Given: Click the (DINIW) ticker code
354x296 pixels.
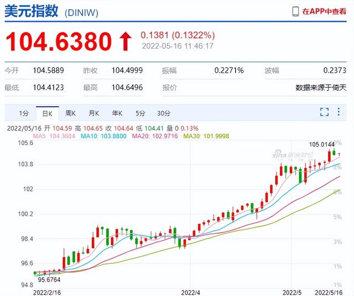Looking at the screenshot, I should tap(81, 13).
